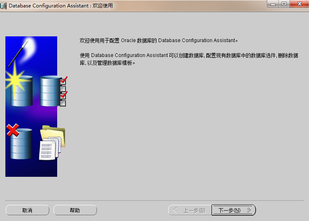309x221 pixels.
Task: Click the 取消 (Cancel) button
Action: click(27, 210)
